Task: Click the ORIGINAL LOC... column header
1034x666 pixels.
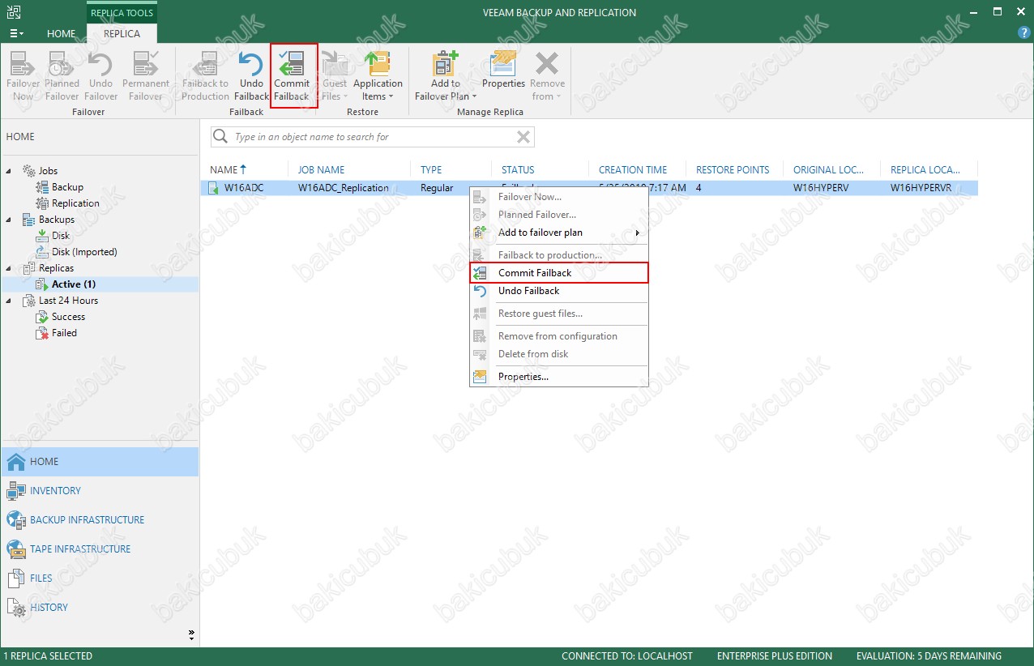Action: coord(830,169)
